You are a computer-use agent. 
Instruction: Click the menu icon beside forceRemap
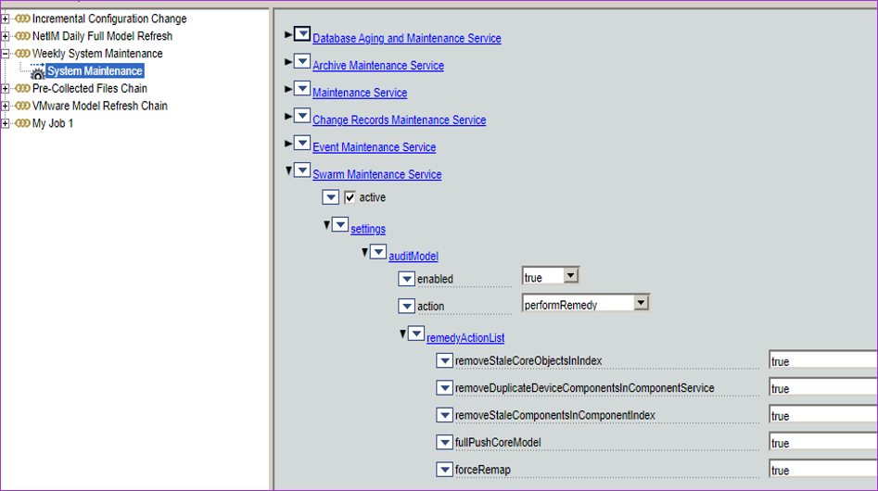pos(444,469)
